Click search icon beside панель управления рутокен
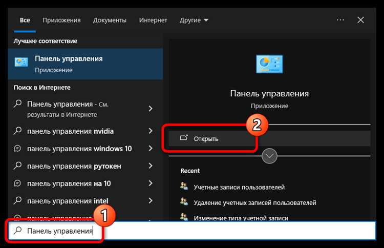The image size is (384, 248). [x=17, y=166]
